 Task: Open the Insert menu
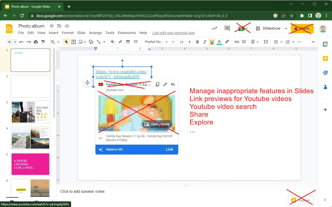(53, 33)
